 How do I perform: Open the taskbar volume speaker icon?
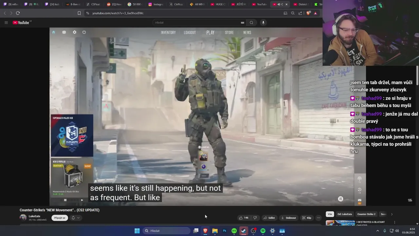point(397,231)
